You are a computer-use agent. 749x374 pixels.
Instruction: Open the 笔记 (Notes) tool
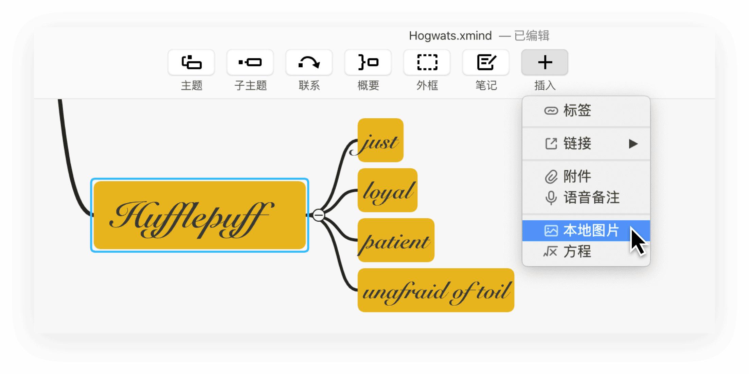pyautogui.click(x=486, y=63)
